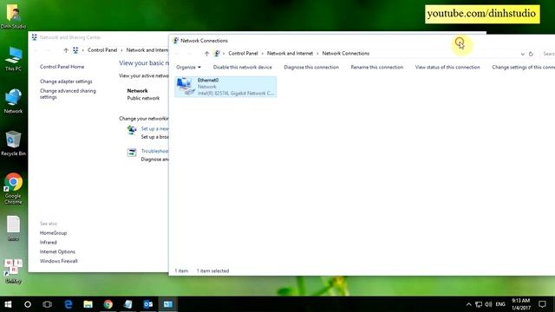Click Control Panel breadcrumb in Sharing Center
Image resolution: width=555 pixels, height=312 pixels.
pyautogui.click(x=102, y=50)
